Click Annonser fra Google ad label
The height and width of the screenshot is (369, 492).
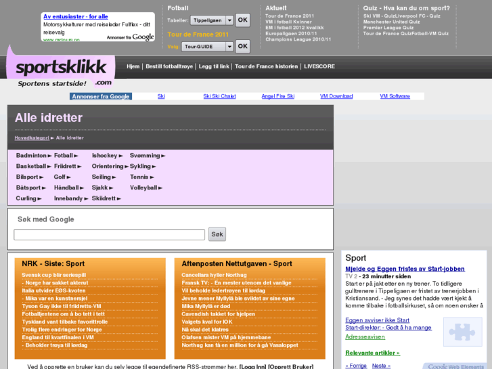pos(101,96)
